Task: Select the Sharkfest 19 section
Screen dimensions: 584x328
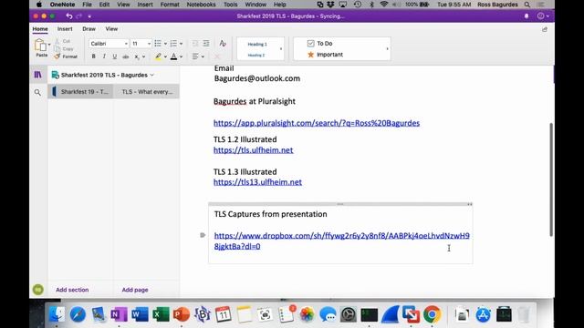Action: pos(80,91)
